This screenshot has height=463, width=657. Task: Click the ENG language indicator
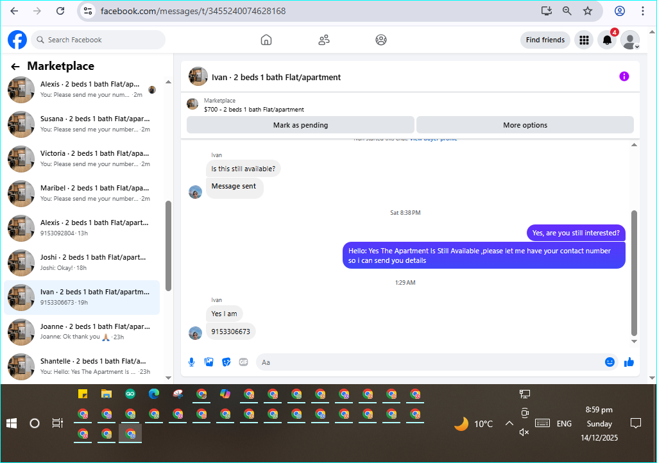pos(564,424)
